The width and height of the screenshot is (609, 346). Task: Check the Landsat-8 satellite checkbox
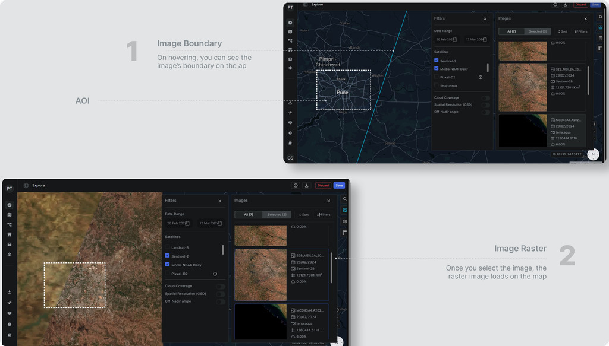[x=167, y=247]
